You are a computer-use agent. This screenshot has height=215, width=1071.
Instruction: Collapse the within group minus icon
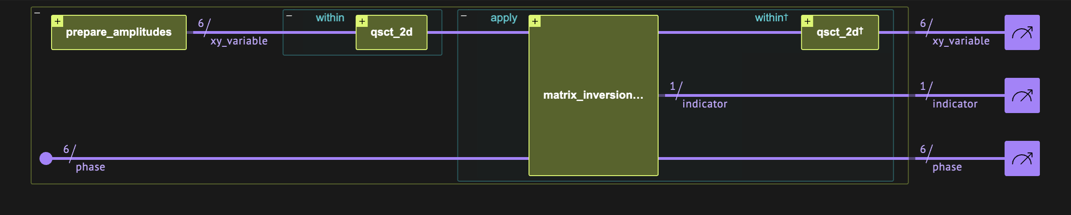point(289,16)
